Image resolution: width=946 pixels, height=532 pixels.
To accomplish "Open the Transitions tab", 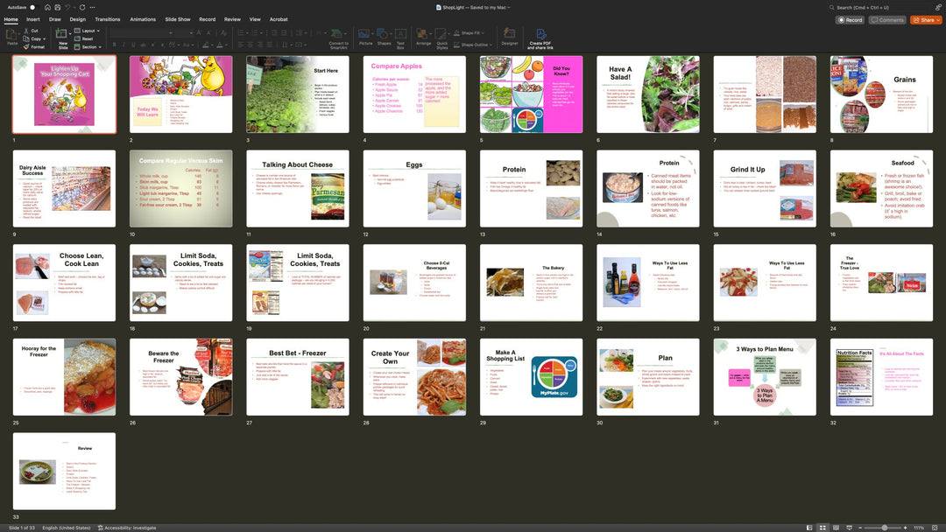I will 108,18.
